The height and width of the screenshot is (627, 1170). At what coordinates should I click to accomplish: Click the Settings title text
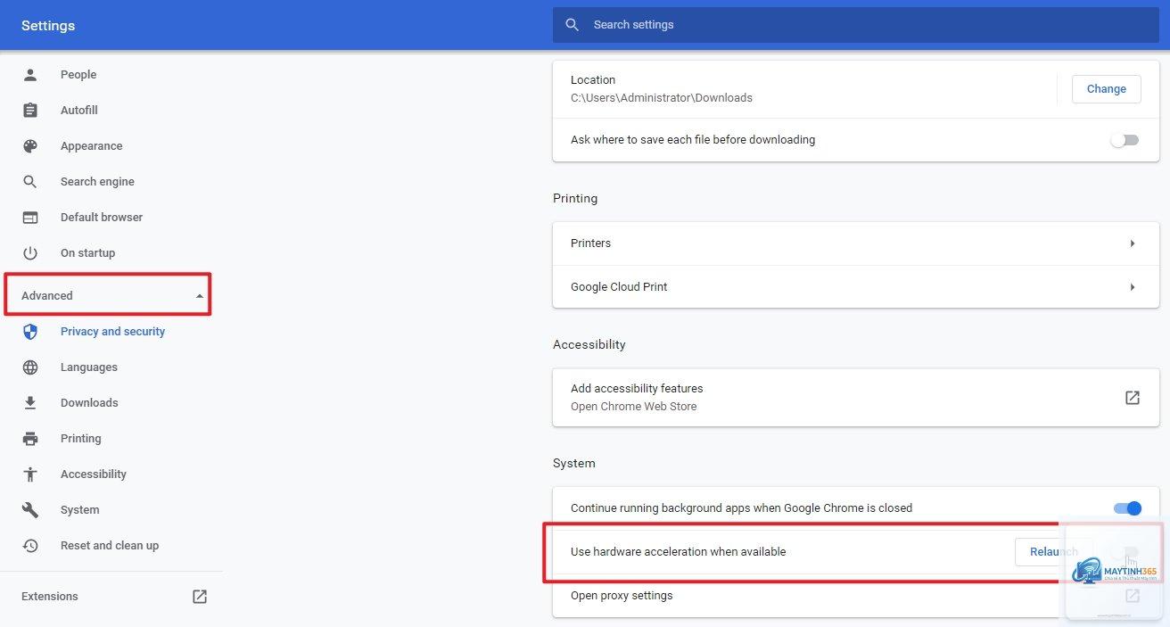point(48,26)
